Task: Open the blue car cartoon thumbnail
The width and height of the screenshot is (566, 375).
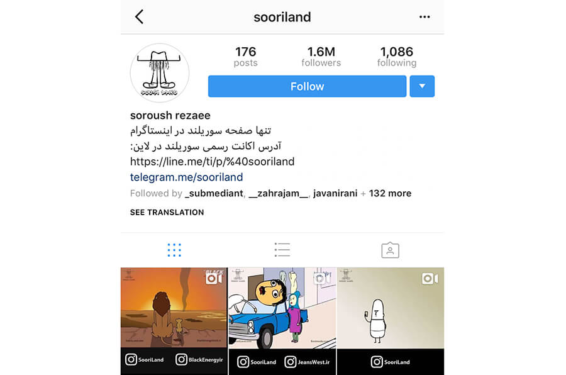Action: point(282,321)
